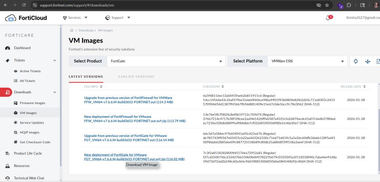Open Active Tickets in the sidebar

[x=30, y=71]
